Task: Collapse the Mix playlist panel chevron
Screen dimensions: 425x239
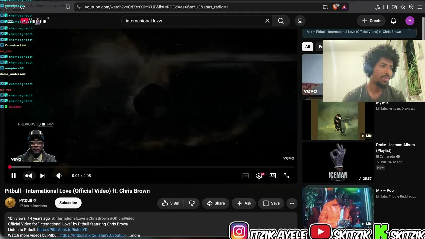Action: pyautogui.click(x=409, y=29)
